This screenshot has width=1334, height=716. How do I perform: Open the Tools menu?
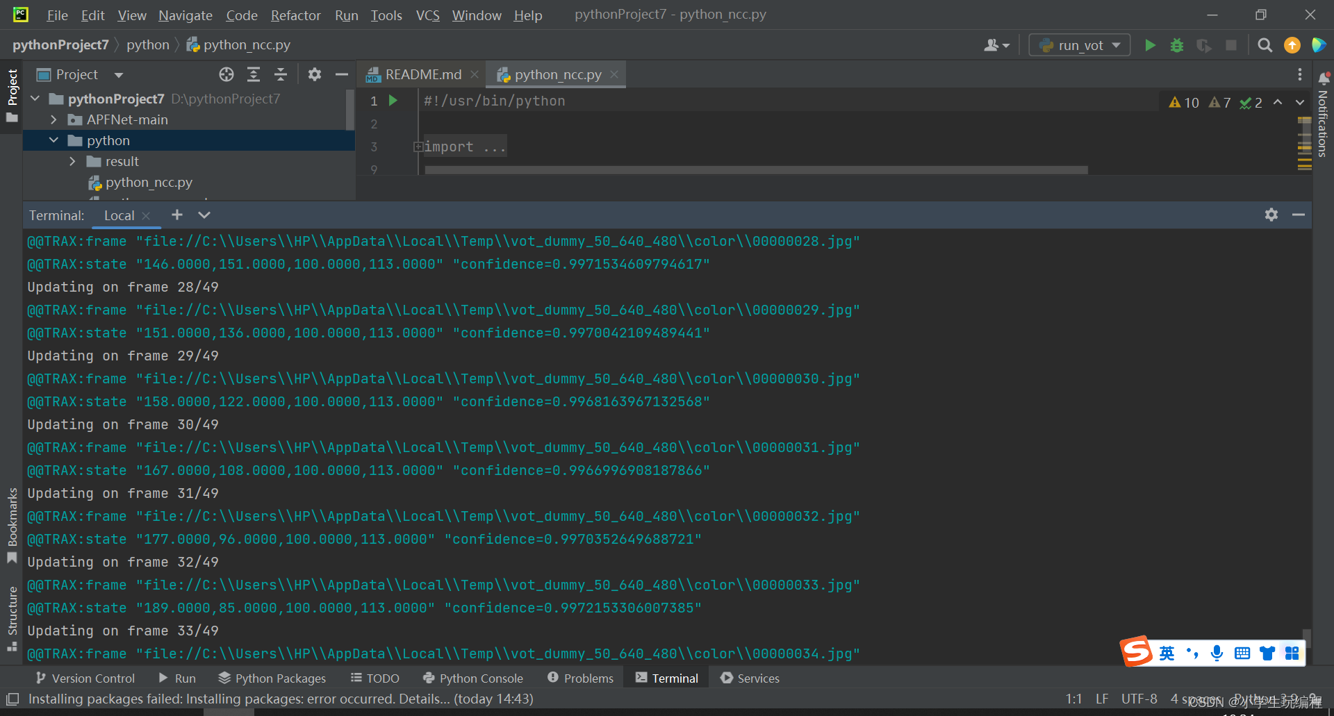pos(386,15)
